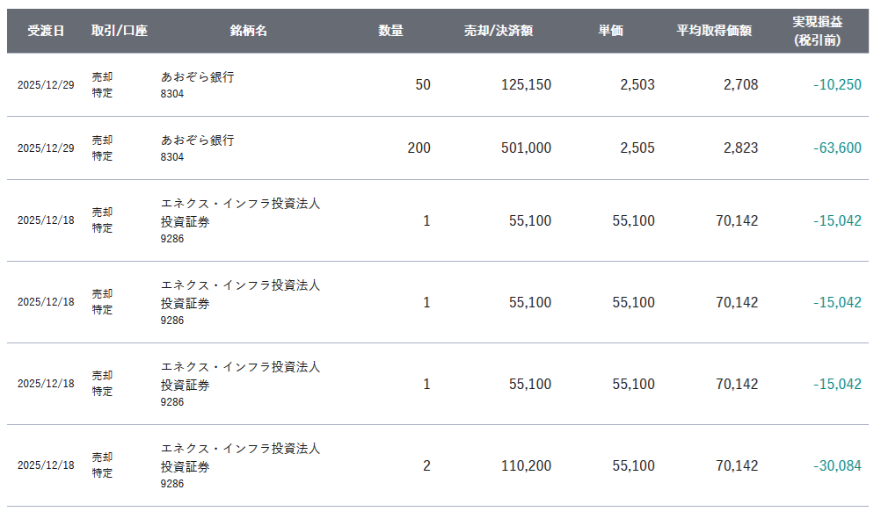The image size is (881, 519).
Task: Select the realized loss value -30,084
Action: [x=837, y=465]
